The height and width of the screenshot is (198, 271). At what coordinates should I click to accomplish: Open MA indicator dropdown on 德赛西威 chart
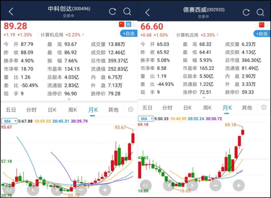tap(146, 119)
